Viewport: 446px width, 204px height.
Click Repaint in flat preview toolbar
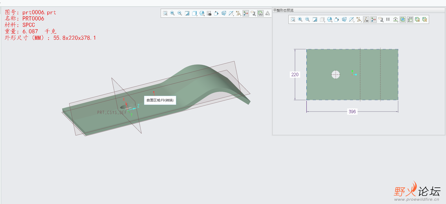(315, 19)
